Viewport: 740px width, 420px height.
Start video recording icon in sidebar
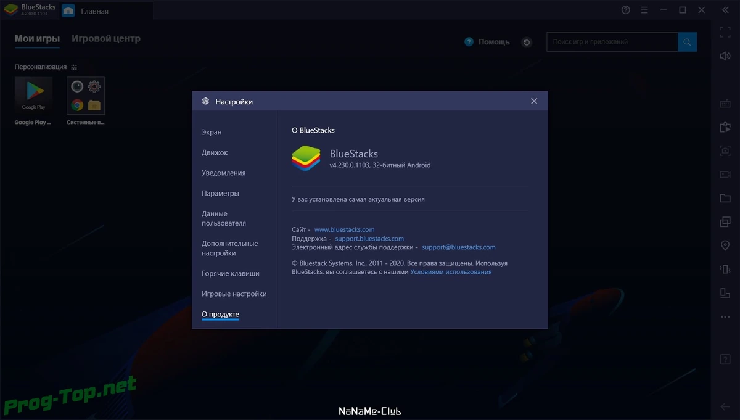pyautogui.click(x=725, y=175)
